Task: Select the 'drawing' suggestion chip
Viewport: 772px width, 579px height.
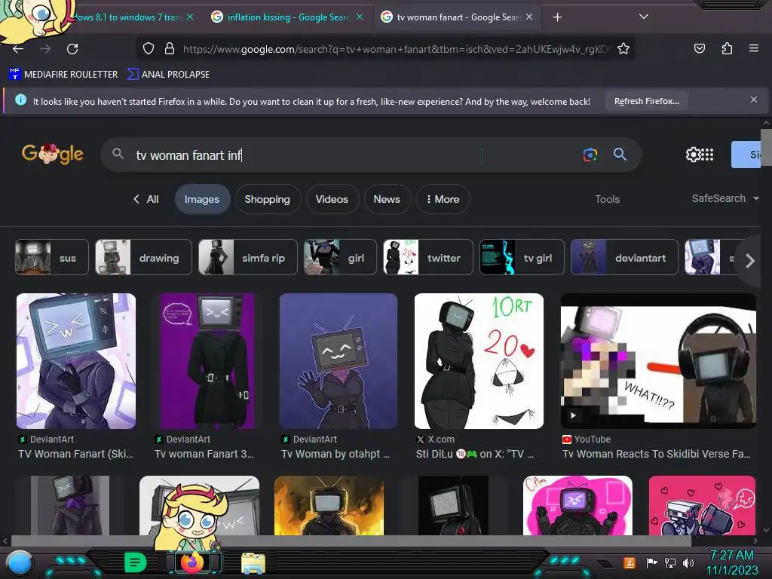Action: point(143,257)
